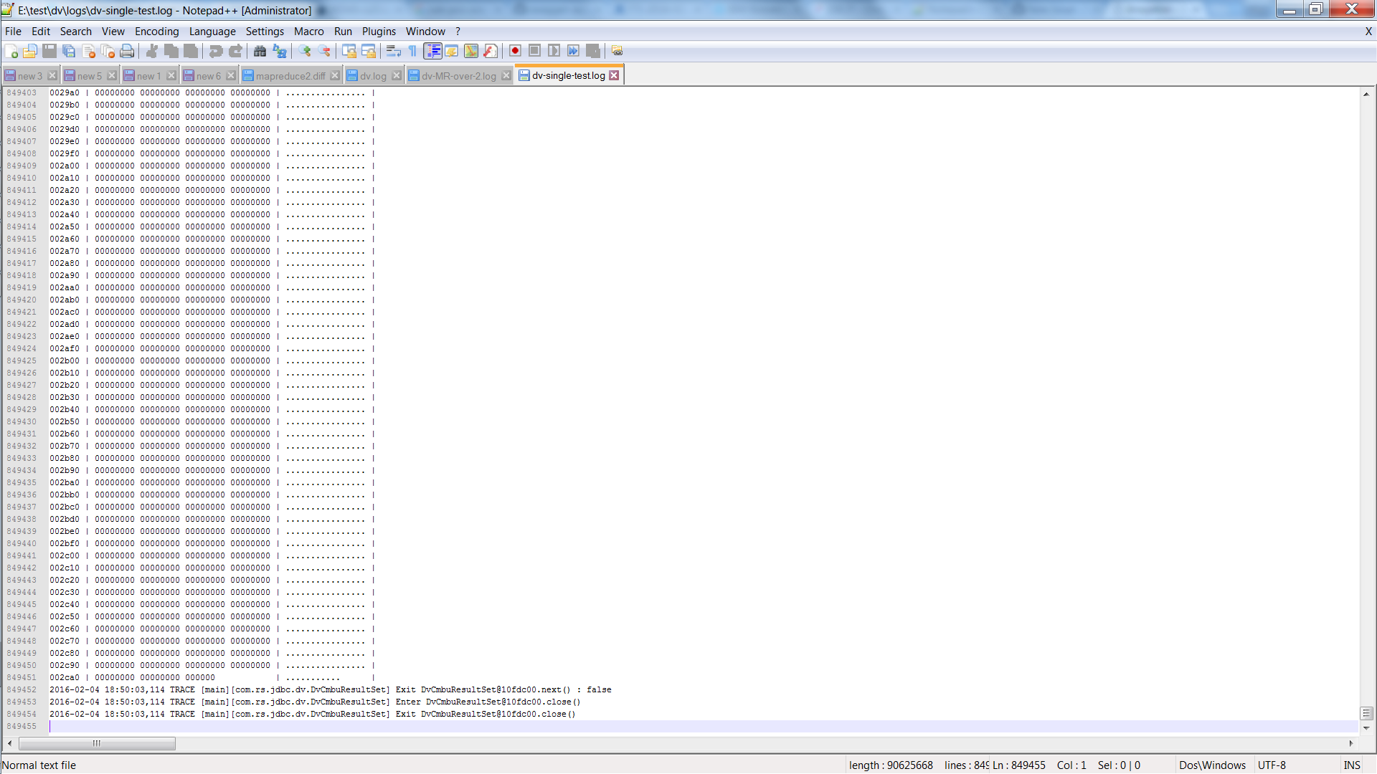Screen dimensions: 1377x774
Task: Open the File menu
Action: [13, 32]
